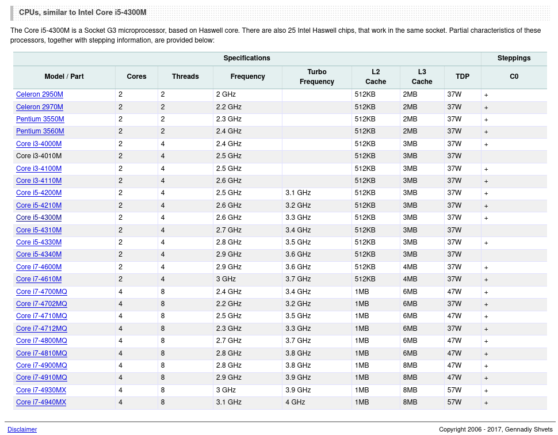558x435 pixels.
Task: Open the Disclaimer link in the footer
Action: click(x=22, y=429)
